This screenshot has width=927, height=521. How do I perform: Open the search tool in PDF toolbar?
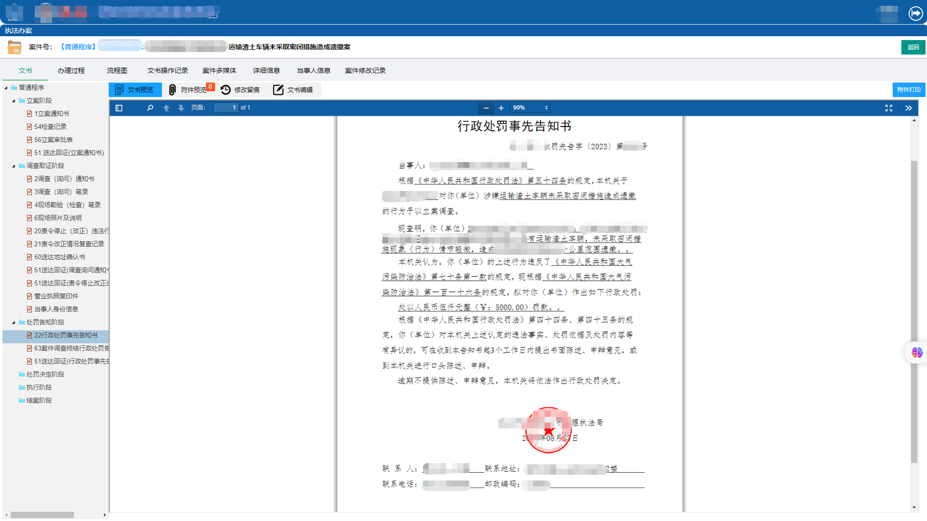coord(150,108)
